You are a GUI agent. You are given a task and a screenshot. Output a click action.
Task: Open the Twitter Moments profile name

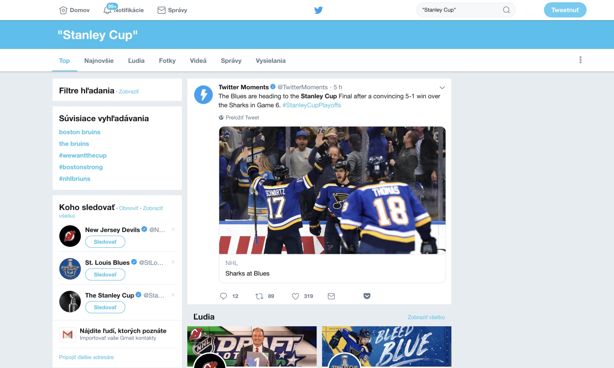point(244,87)
